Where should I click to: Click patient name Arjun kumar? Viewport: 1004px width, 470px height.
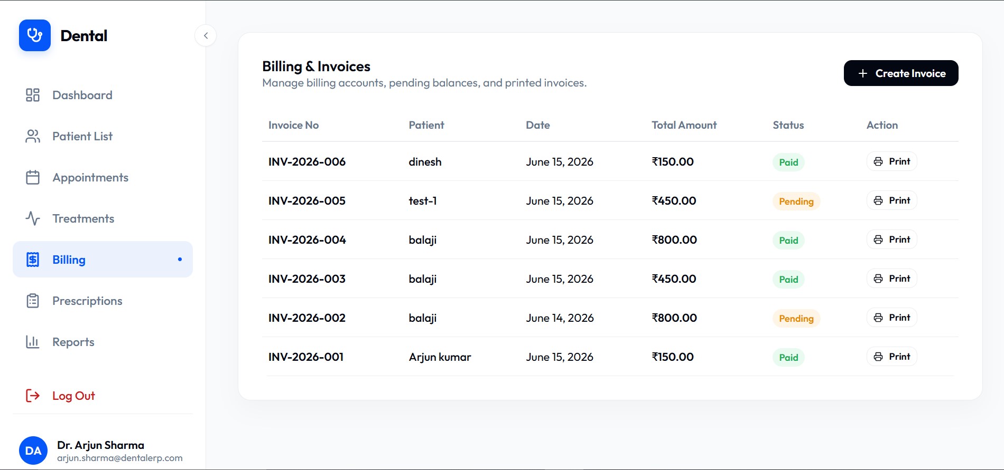coord(440,357)
